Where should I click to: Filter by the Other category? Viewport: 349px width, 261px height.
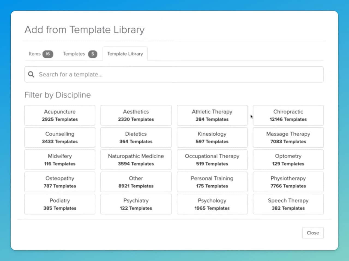coord(136,182)
